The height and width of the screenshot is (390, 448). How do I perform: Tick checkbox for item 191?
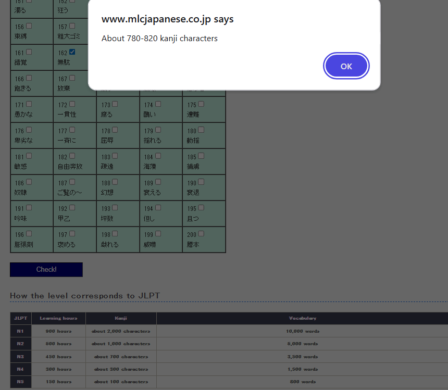[29, 208]
